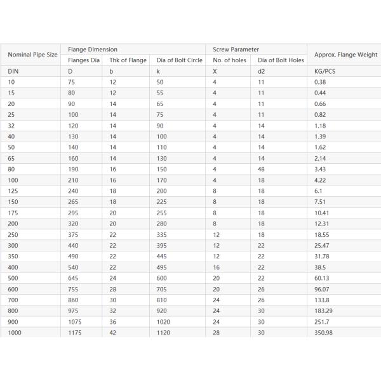This screenshot has height=381, width=381.
Task: Select the 1120 bolt circle cell
Action: 163,332
